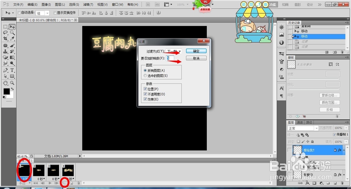Open layer opacity value dropdown arrow
Screen dimensions: 351x189
coord(346,128)
